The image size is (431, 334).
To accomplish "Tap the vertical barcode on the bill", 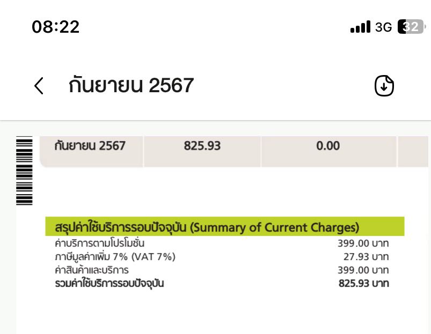I will 25,171.
